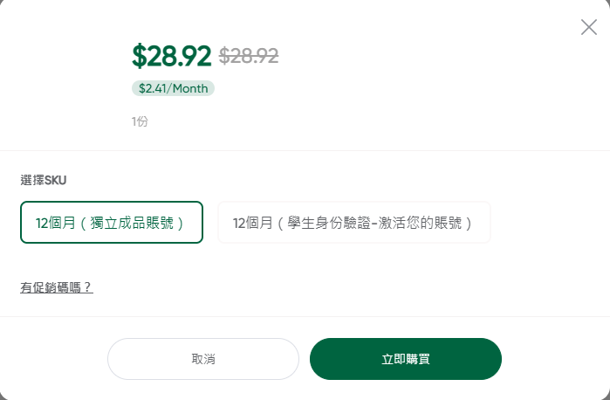This screenshot has width=610, height=400.
Task: Close the purchase dialog with the X icon
Action: (x=589, y=27)
